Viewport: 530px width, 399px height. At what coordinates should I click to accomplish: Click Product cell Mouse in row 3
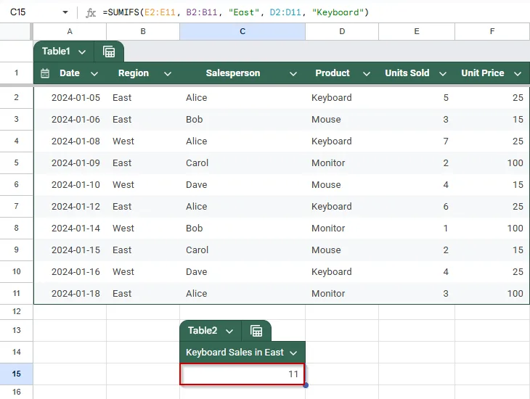(342, 120)
